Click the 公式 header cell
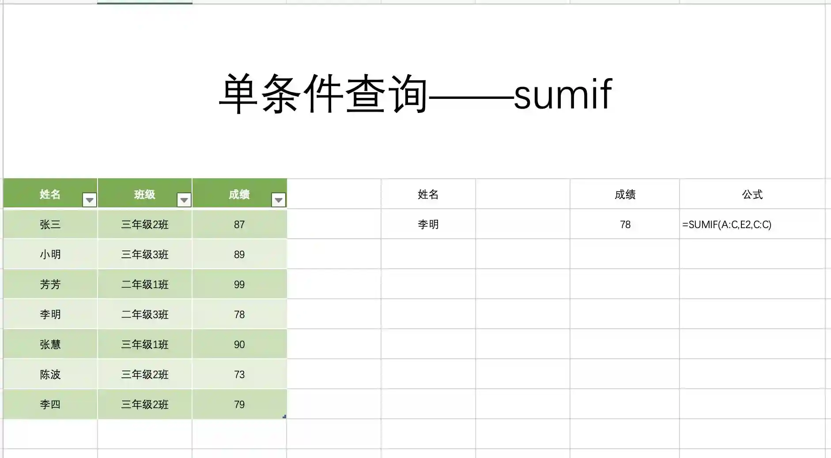Image resolution: width=831 pixels, height=458 pixels. [752, 195]
